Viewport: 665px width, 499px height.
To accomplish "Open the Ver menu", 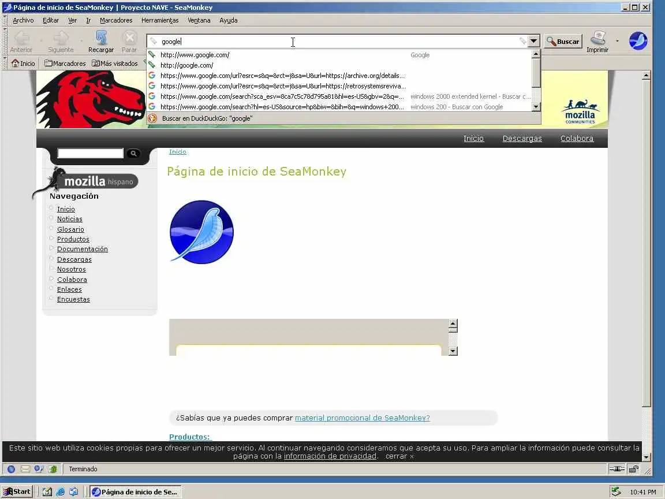I will point(73,20).
